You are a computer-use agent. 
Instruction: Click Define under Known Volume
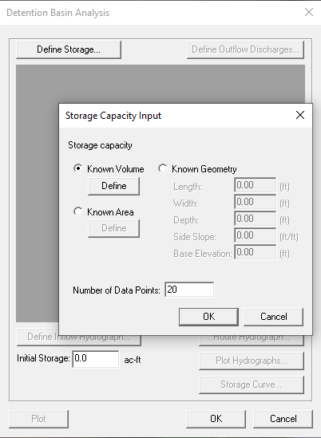114,186
